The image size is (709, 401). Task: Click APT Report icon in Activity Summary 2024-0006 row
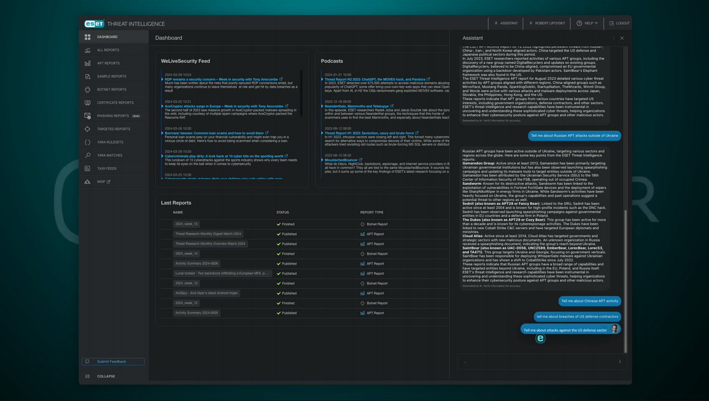click(x=362, y=263)
